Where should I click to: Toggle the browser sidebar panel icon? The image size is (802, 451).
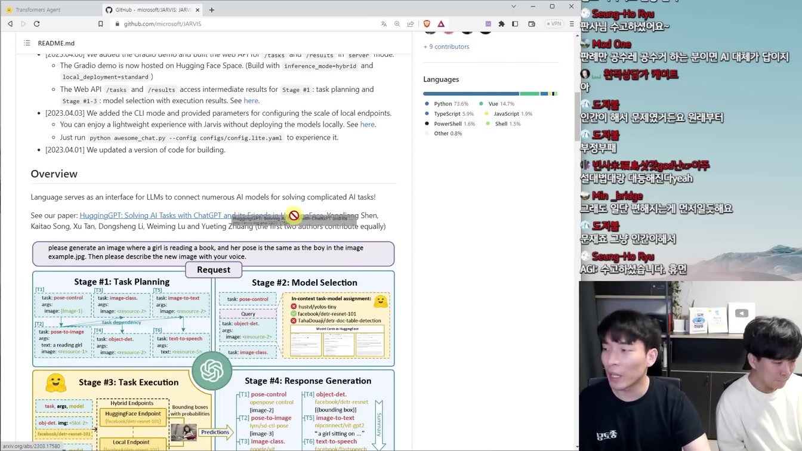(515, 24)
